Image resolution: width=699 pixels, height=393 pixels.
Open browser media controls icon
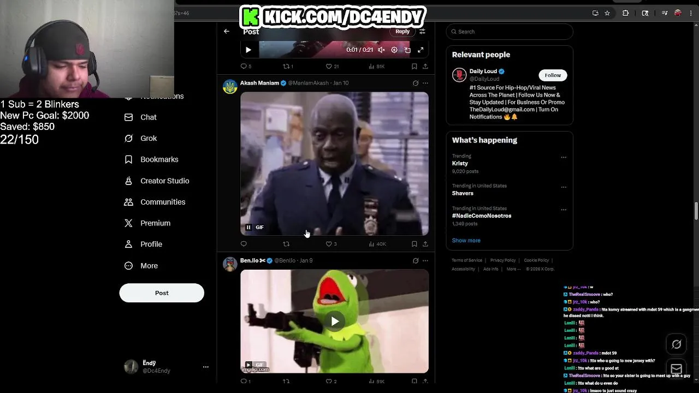click(x=665, y=13)
